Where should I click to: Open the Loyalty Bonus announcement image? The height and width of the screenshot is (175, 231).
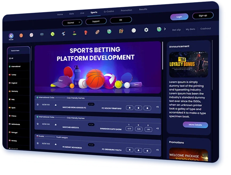click(x=189, y=64)
